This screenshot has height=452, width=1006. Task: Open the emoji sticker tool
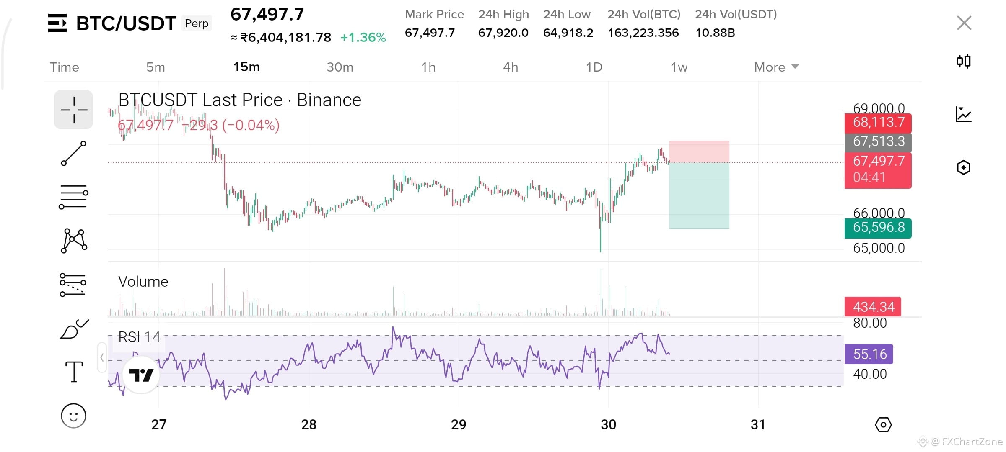tap(73, 416)
